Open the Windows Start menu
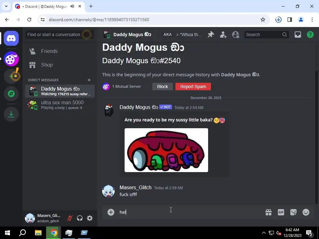This screenshot has height=239, width=319. point(7,233)
